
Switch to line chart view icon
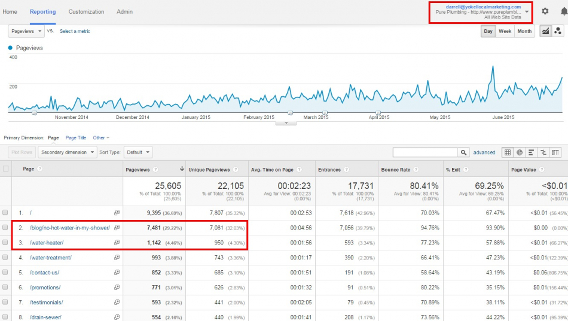click(545, 31)
